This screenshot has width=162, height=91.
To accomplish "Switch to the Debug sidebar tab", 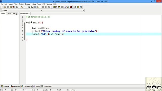I will click(x=15, y=14).
